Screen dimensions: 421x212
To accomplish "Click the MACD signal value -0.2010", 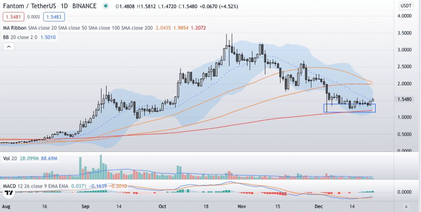I will [118, 186].
